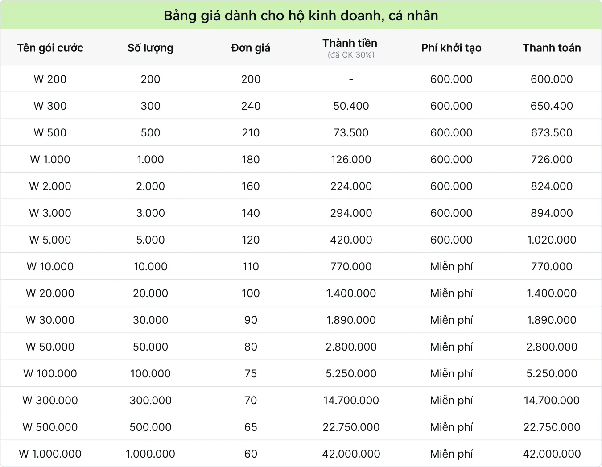Click the '50.400' amount cell
Viewport: 602px width, 467px height.
point(351,106)
